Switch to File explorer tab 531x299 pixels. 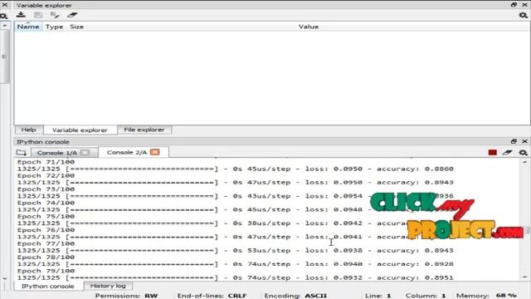click(x=144, y=130)
